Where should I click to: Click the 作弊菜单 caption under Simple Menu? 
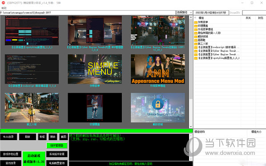pyautogui.click(x=95, y=86)
